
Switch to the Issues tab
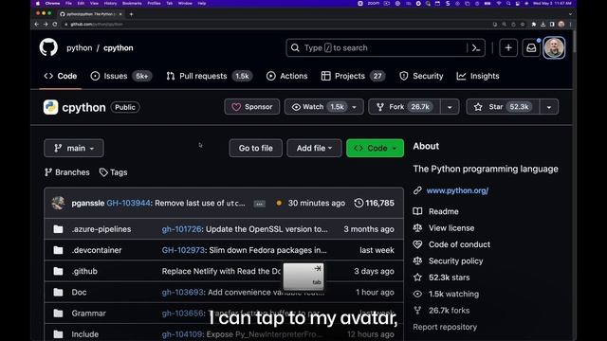121,76
